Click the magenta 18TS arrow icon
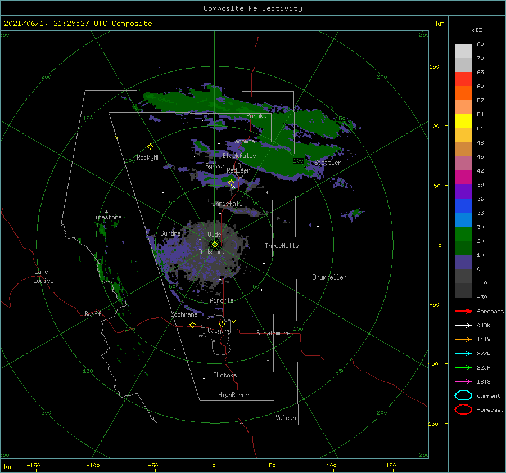The image size is (506, 473). coord(463,382)
